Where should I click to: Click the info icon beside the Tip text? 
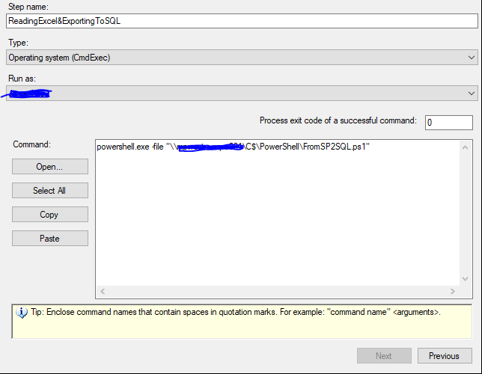[x=22, y=313]
